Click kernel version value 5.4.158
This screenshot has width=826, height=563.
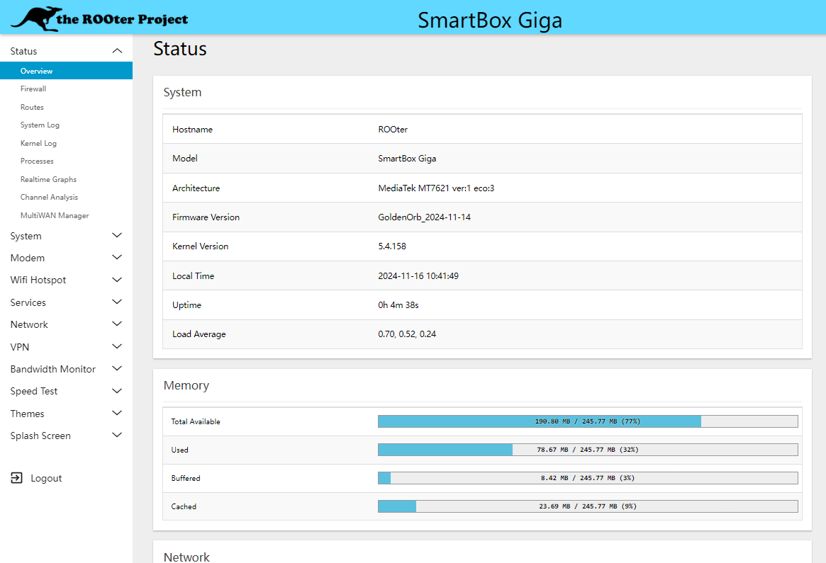point(392,246)
